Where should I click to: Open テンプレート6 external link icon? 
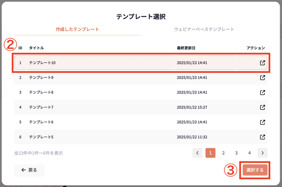click(262, 122)
